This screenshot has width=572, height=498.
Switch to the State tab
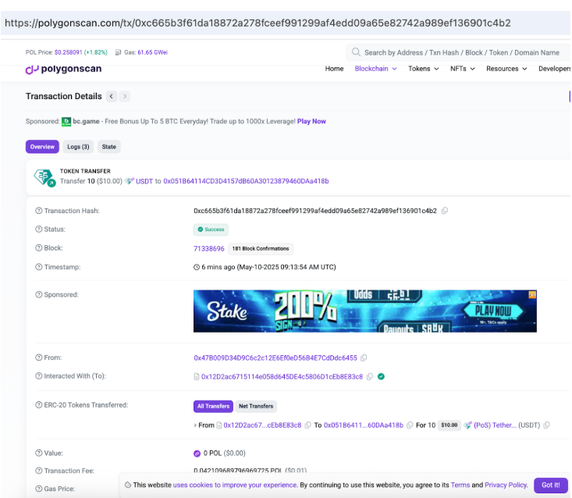pos(108,147)
